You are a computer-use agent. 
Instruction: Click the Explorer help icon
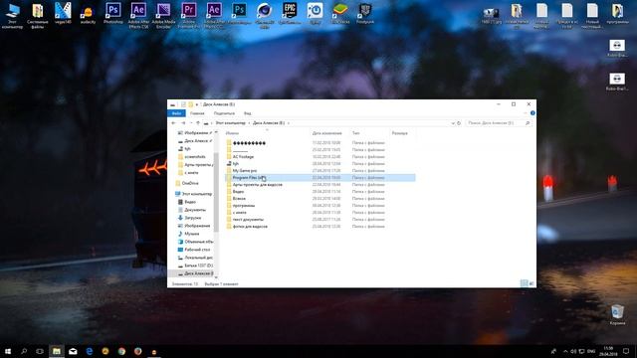(x=532, y=113)
